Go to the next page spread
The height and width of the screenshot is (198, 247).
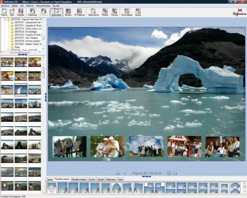[x=169, y=173]
